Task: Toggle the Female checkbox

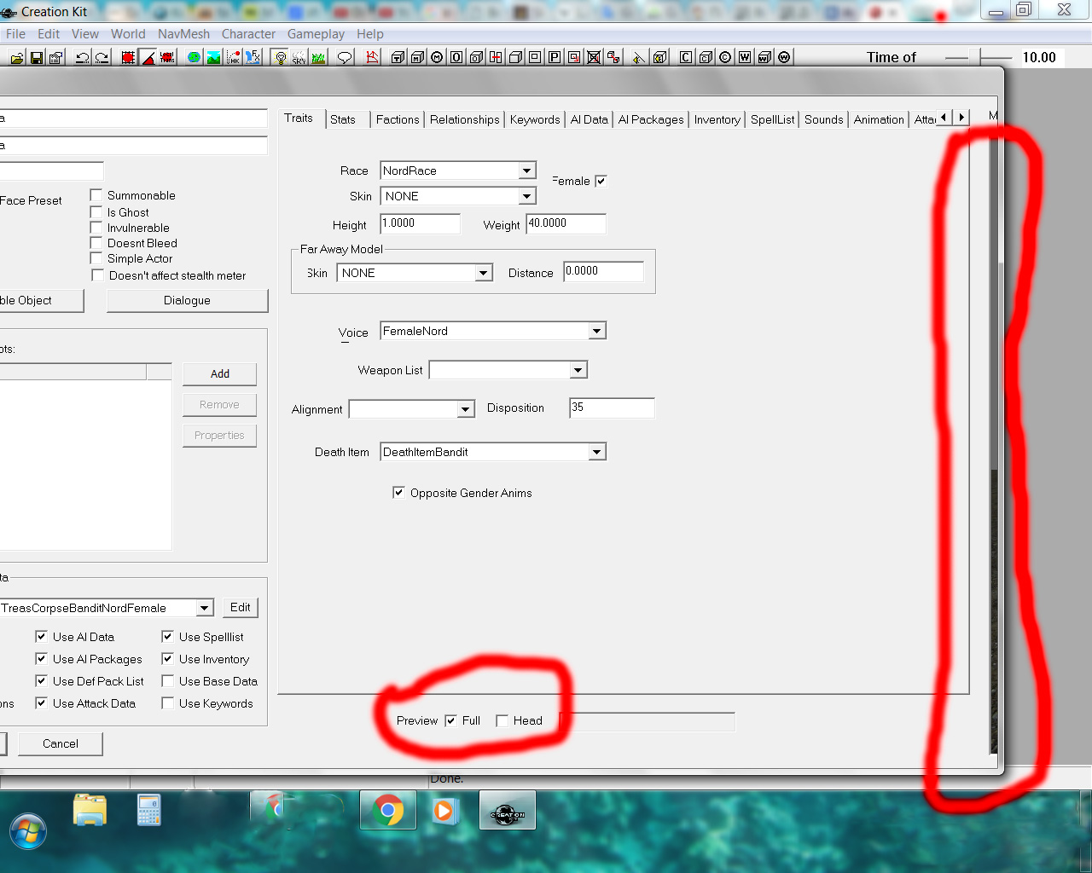Action: click(x=601, y=181)
